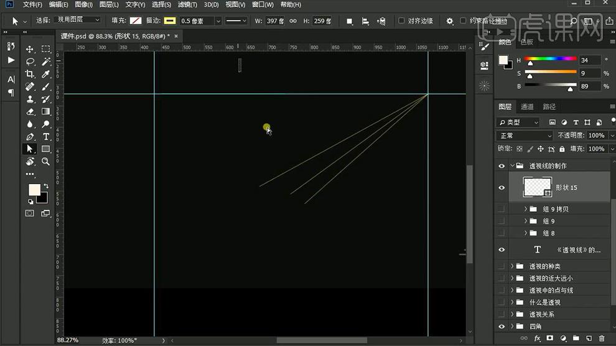
Task: Hide the 透视线的制作 group
Action: tap(502, 166)
